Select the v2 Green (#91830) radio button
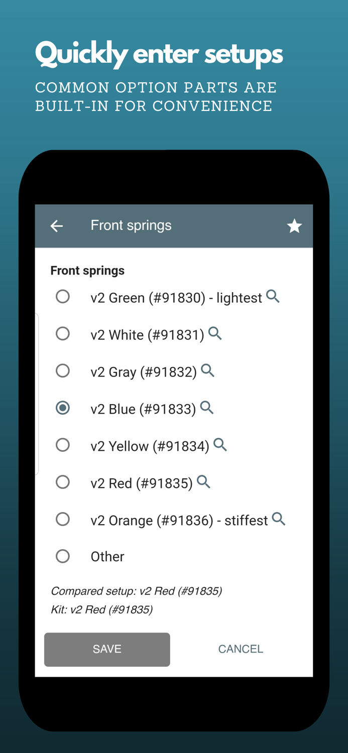The height and width of the screenshot is (753, 348). [x=63, y=296]
